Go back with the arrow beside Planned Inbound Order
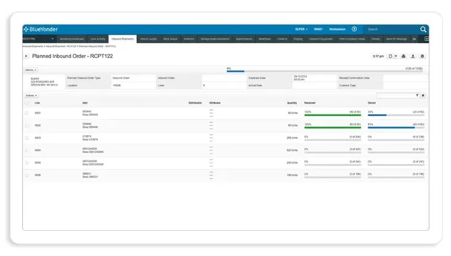This screenshot has width=451, height=256. [x=26, y=56]
